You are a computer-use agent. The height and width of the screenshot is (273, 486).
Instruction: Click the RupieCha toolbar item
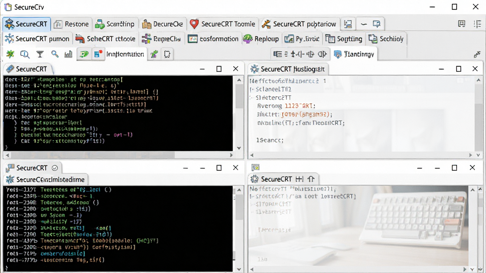[x=161, y=39]
